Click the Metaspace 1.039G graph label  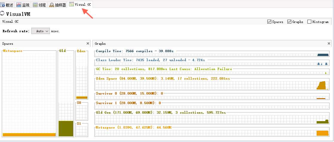click(x=134, y=127)
